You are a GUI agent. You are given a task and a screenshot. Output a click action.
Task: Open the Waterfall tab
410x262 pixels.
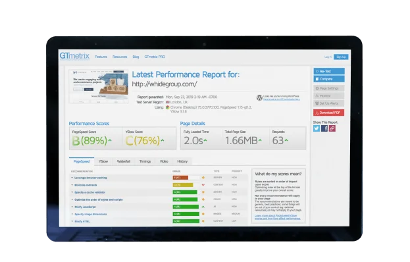click(x=124, y=161)
